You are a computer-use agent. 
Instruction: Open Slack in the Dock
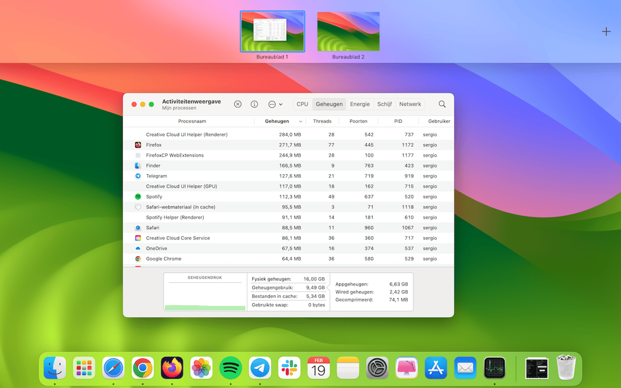coord(289,368)
